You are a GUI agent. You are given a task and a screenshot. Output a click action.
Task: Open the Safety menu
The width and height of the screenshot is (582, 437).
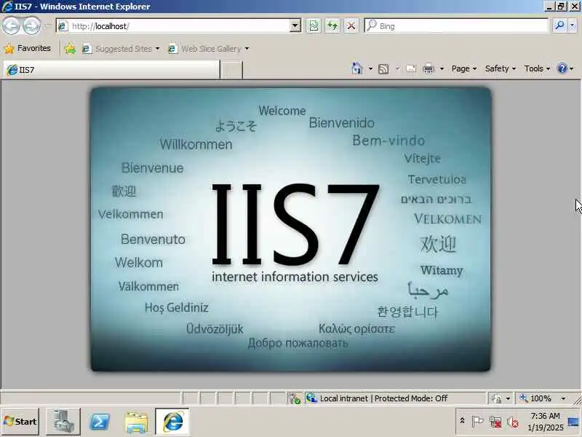[x=501, y=68]
